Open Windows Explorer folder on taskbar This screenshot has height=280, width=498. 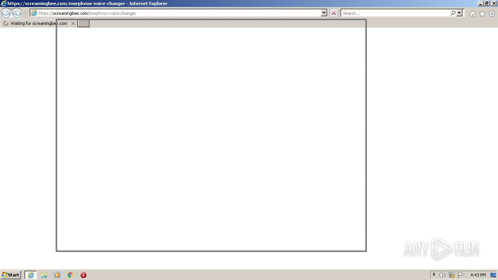coord(44,275)
